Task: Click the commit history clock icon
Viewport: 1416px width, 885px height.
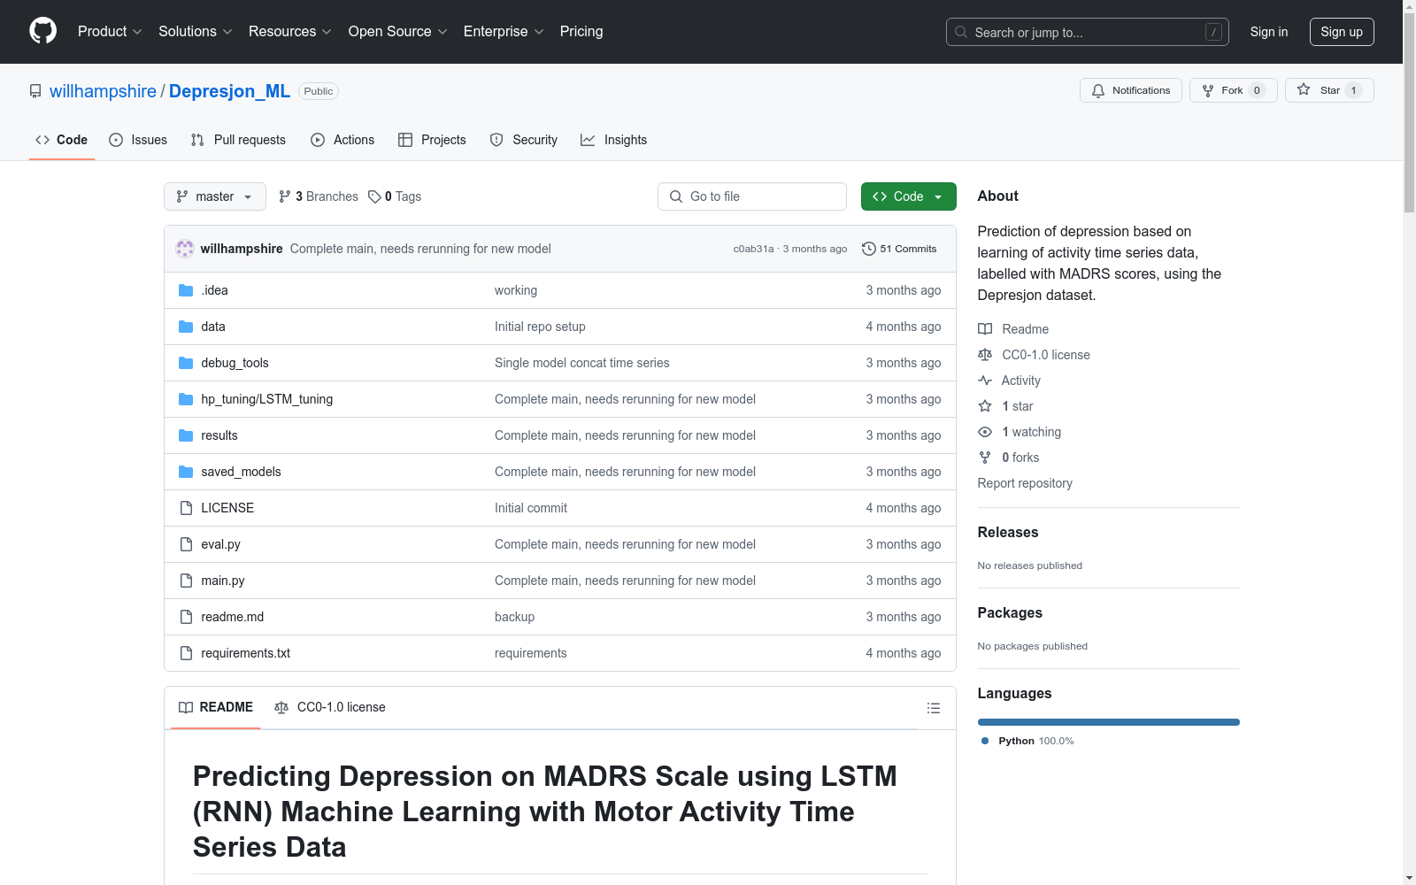Action: (x=869, y=249)
